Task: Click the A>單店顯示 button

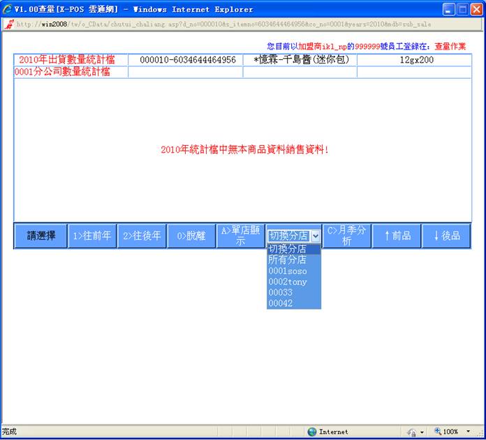Action: [240, 236]
